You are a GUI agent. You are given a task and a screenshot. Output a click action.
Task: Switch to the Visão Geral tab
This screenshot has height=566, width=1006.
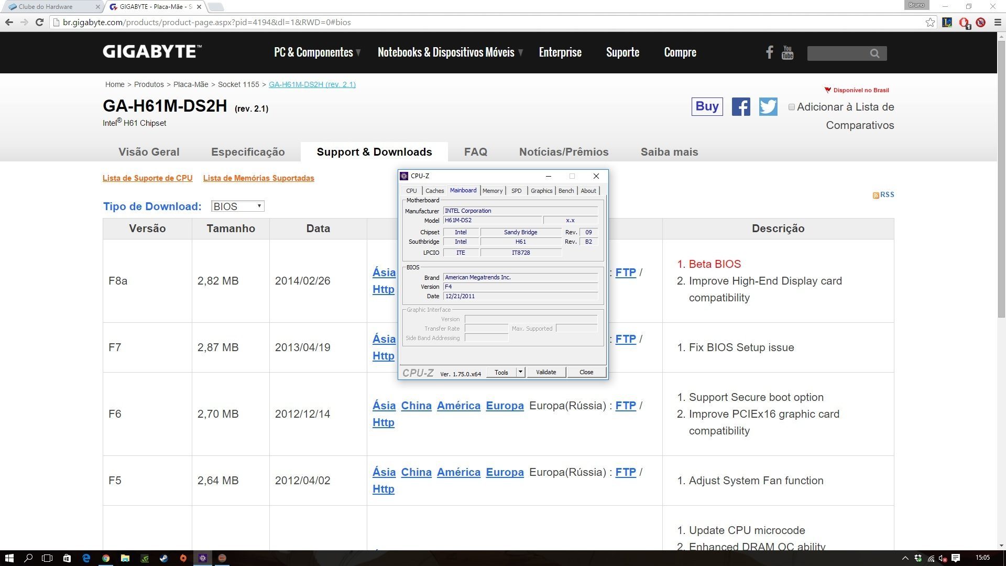click(x=149, y=152)
